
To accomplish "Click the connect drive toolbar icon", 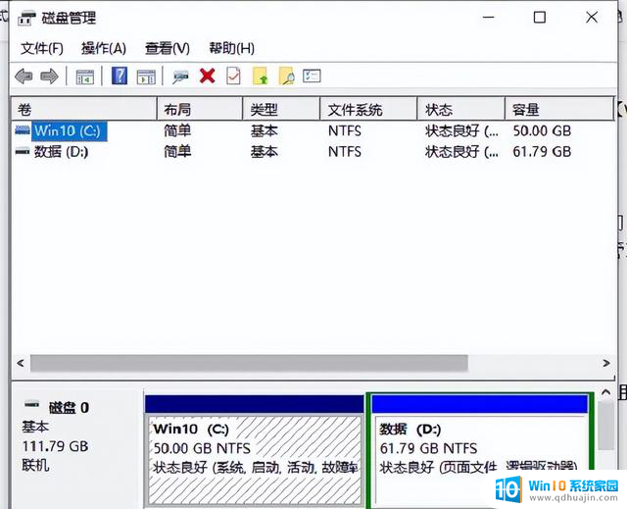I will [180, 76].
